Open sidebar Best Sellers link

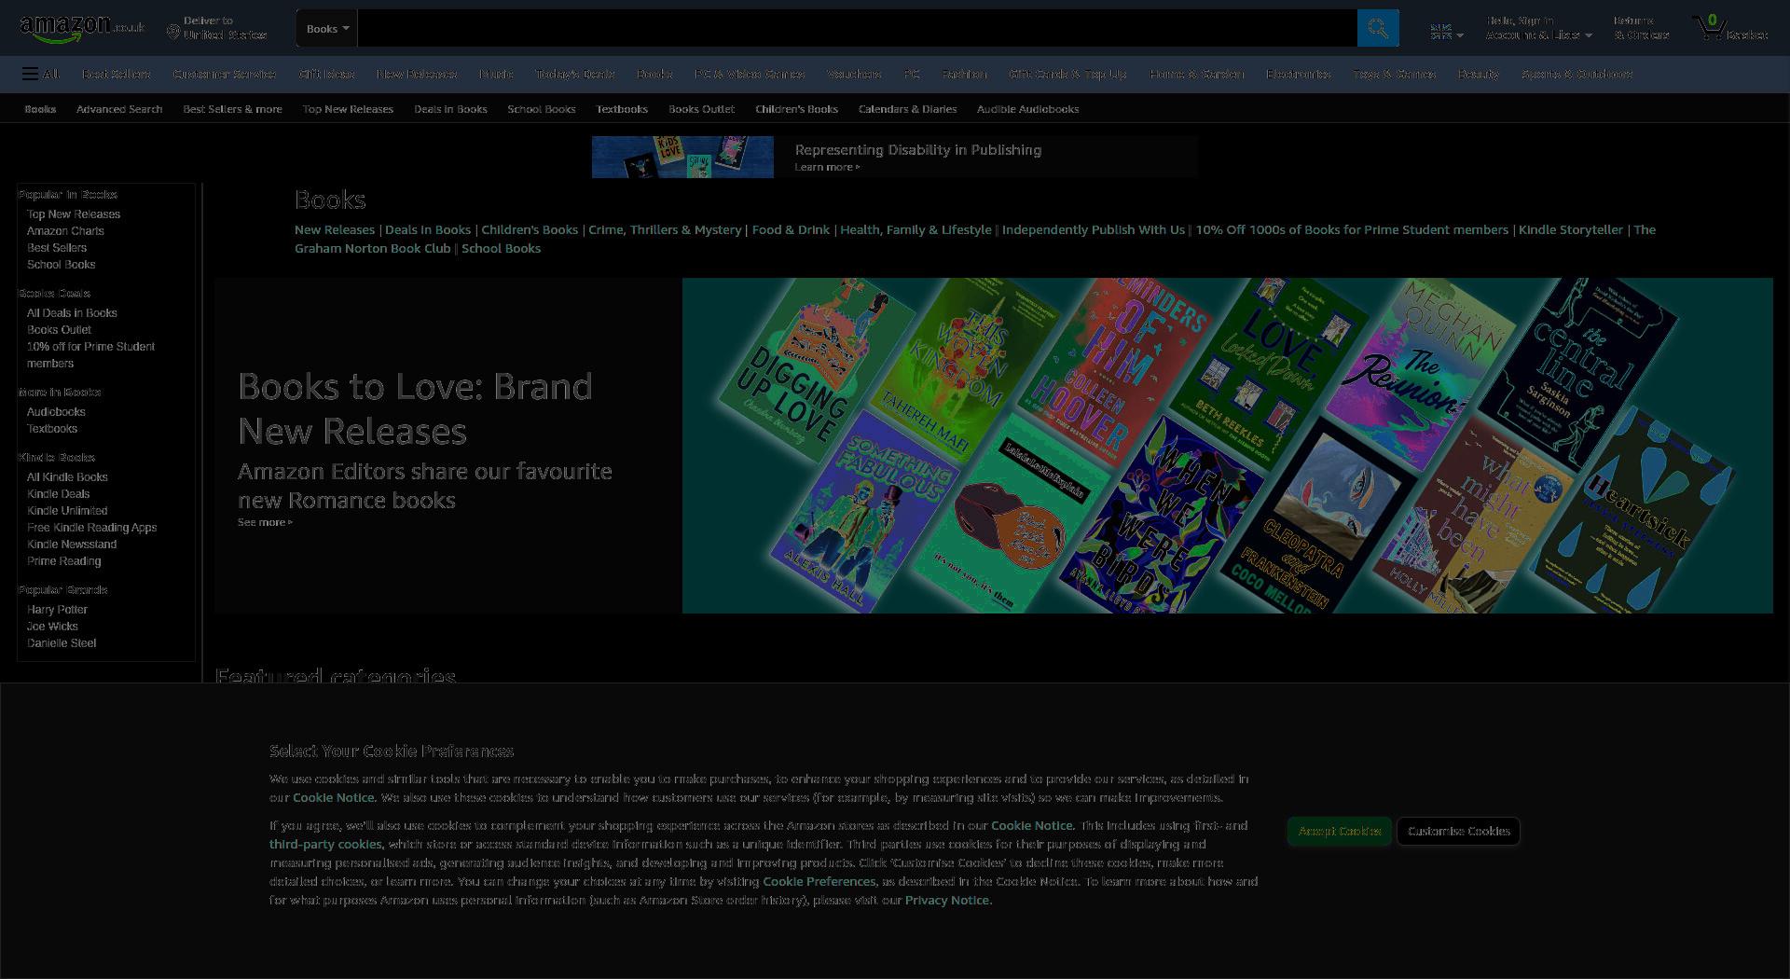57,248
